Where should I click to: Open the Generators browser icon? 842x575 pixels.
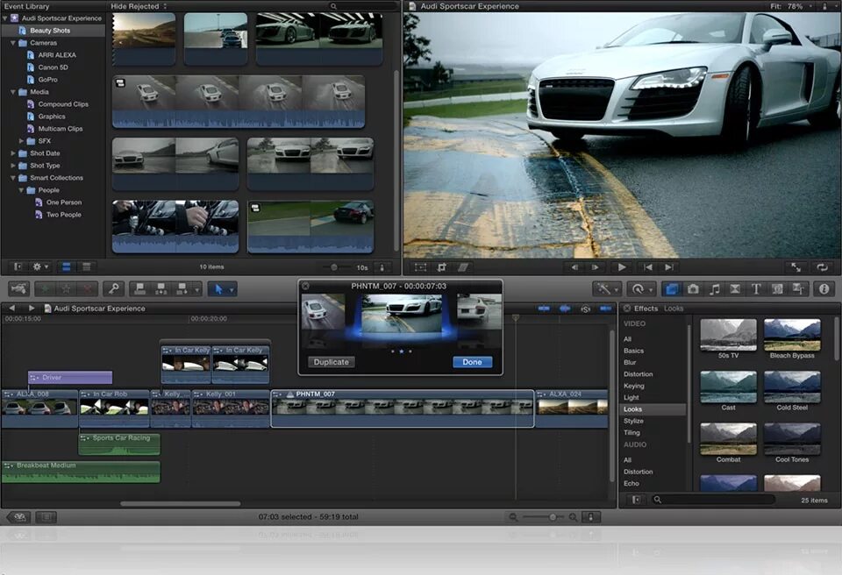pos(777,289)
